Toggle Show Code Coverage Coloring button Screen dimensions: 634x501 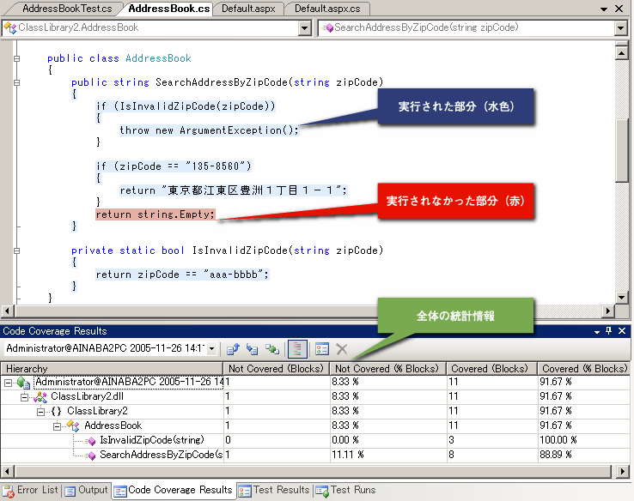[x=297, y=349]
